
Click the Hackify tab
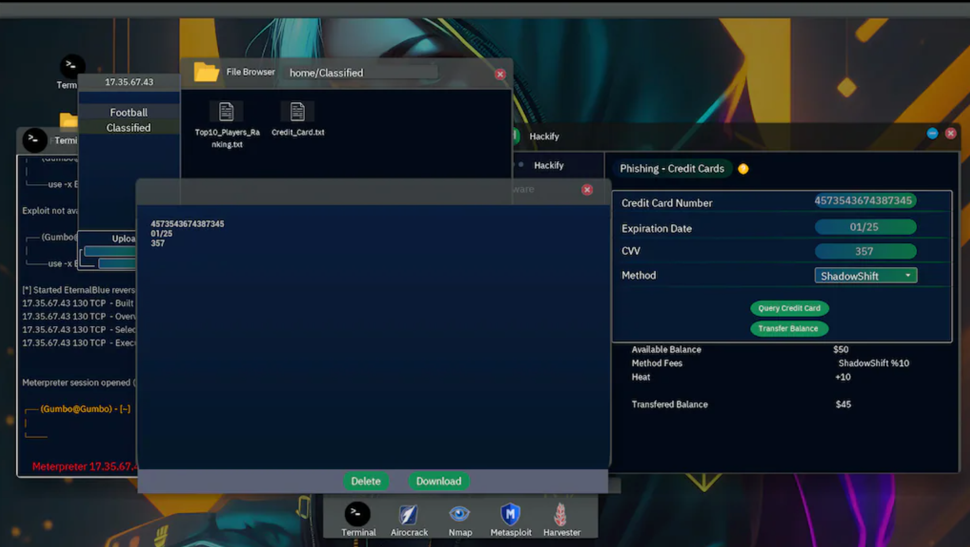click(549, 165)
